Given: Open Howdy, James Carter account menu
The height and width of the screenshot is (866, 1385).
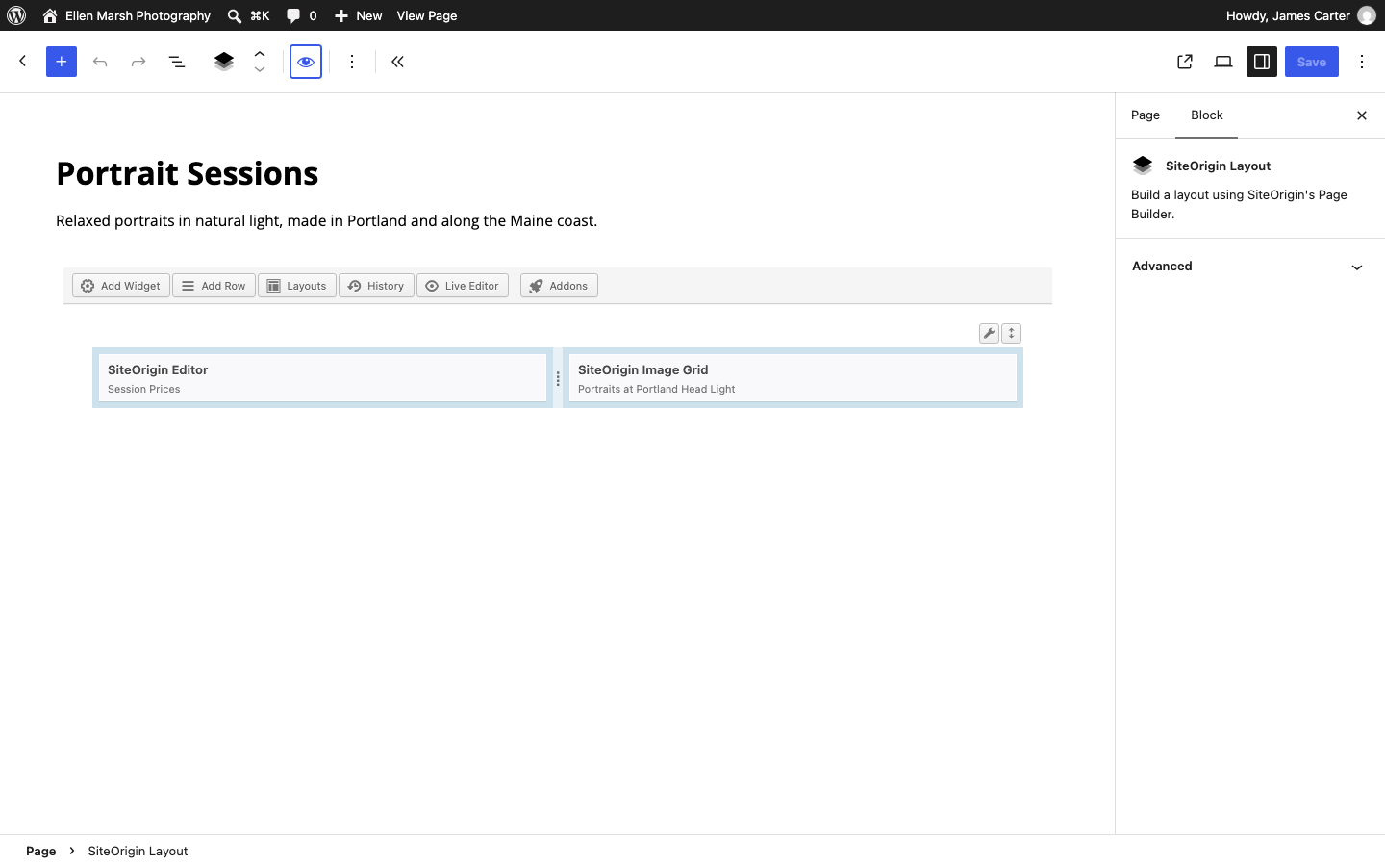Looking at the screenshot, I should click(1300, 15).
